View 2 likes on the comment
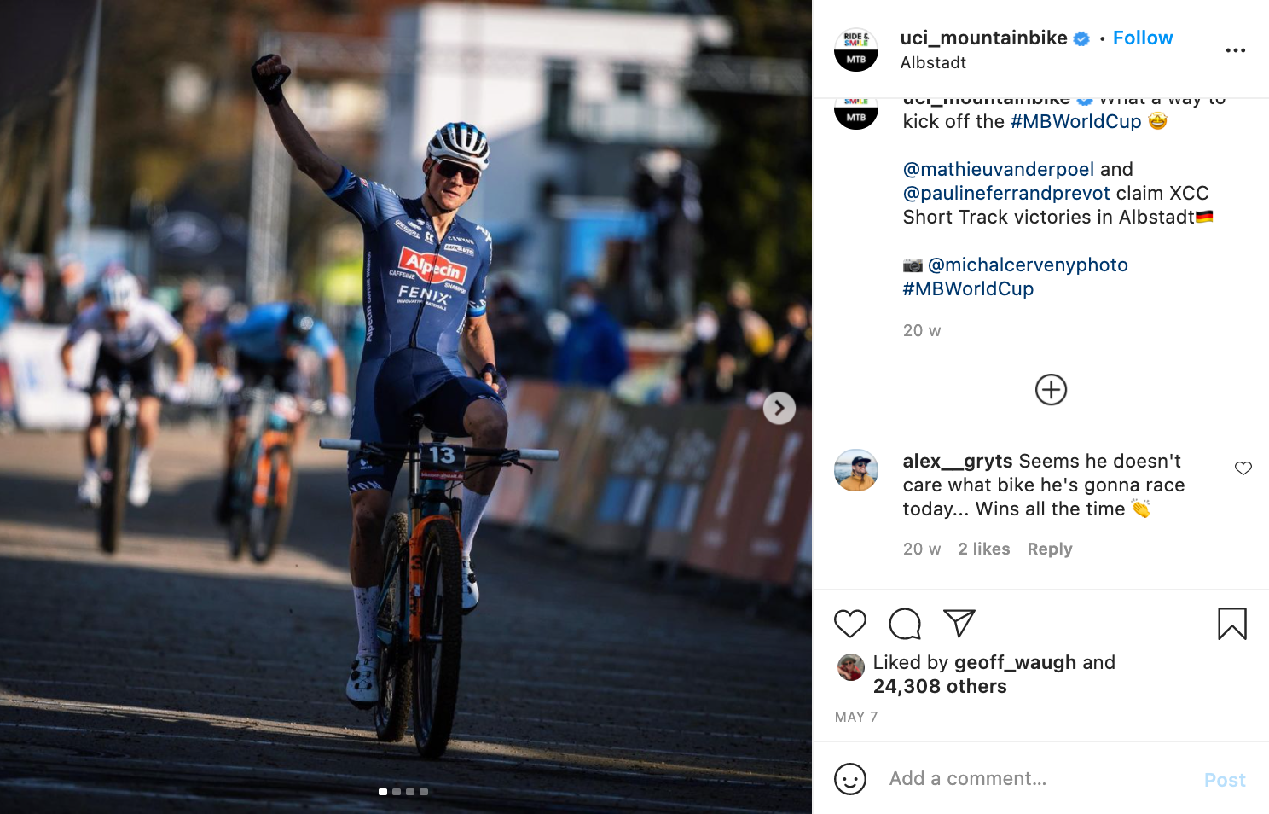The height and width of the screenshot is (814, 1269). (983, 549)
